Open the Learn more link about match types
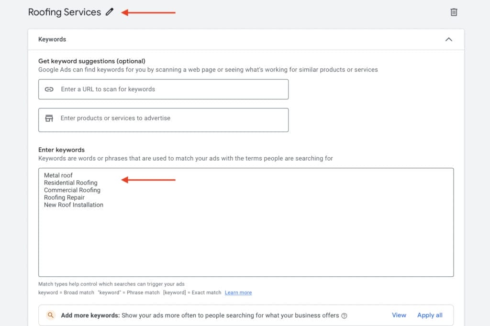490x326 pixels. pyautogui.click(x=238, y=293)
